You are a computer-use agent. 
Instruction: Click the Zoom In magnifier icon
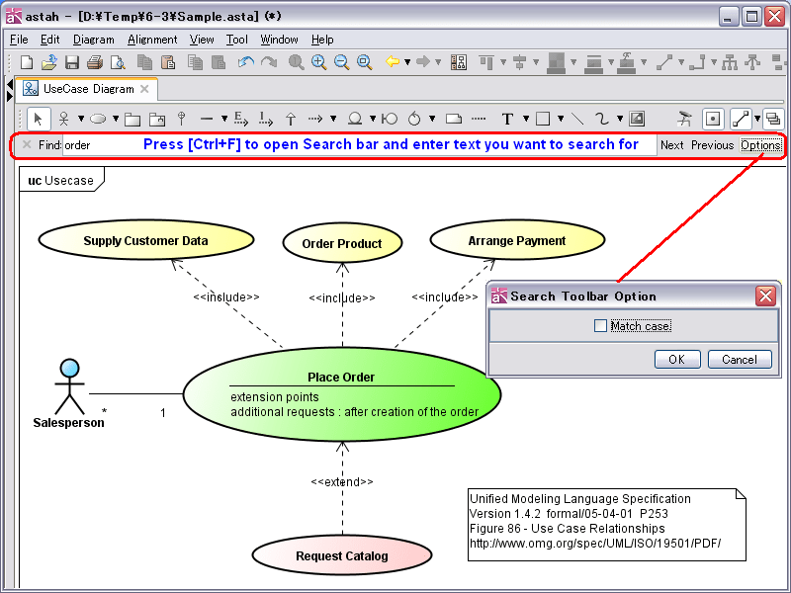point(318,62)
